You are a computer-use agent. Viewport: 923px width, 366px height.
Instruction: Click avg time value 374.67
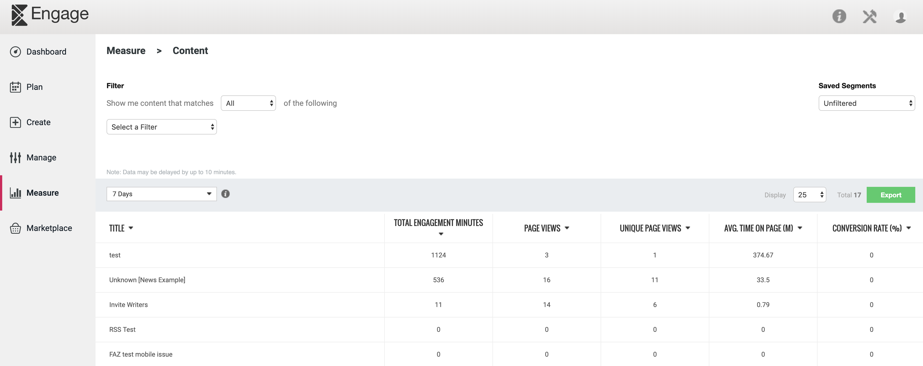click(x=763, y=255)
